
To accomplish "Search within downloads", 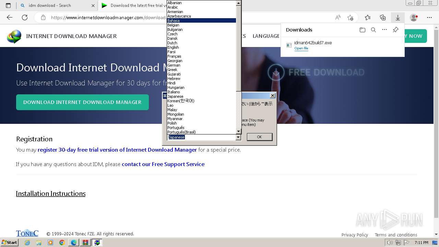I will point(373,30).
